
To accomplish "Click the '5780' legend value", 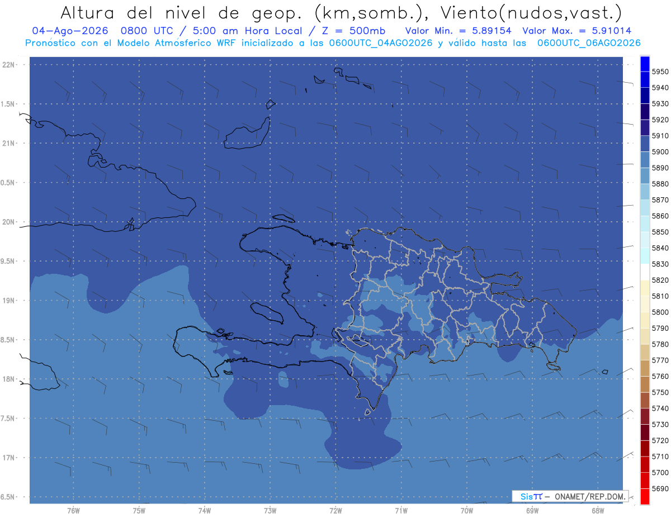I will pyautogui.click(x=660, y=344).
